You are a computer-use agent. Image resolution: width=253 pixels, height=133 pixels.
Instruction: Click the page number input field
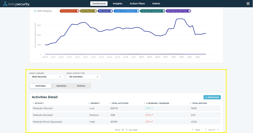tap(204, 130)
